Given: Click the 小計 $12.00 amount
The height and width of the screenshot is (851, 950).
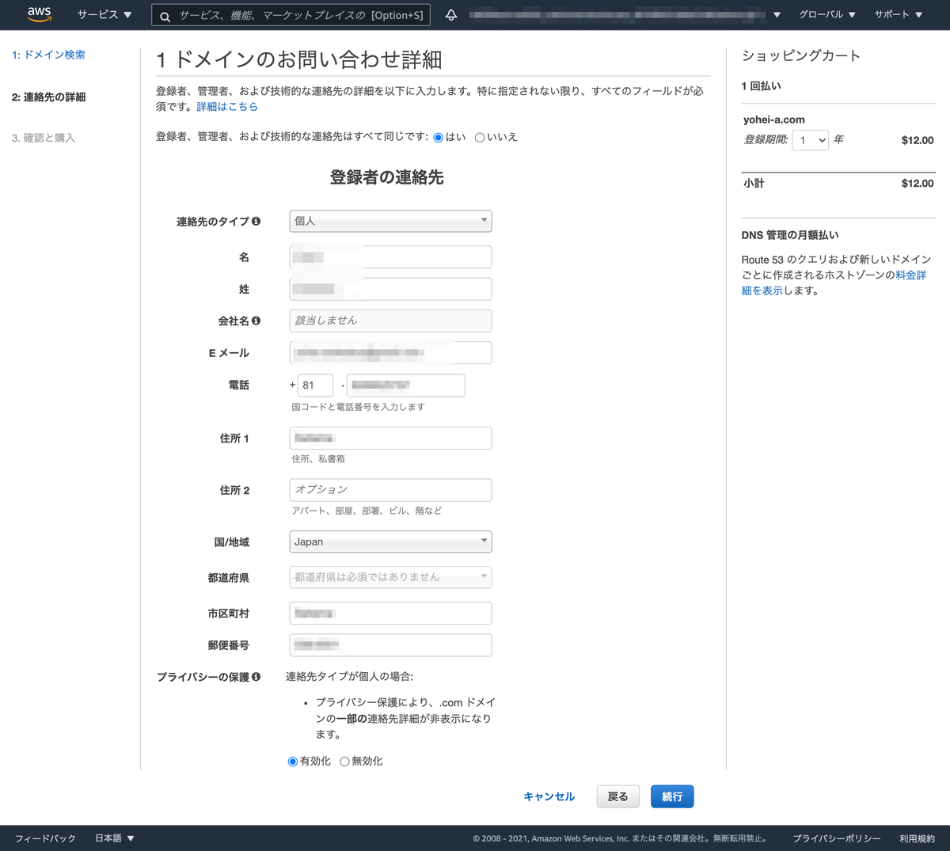Looking at the screenshot, I should click(918, 183).
